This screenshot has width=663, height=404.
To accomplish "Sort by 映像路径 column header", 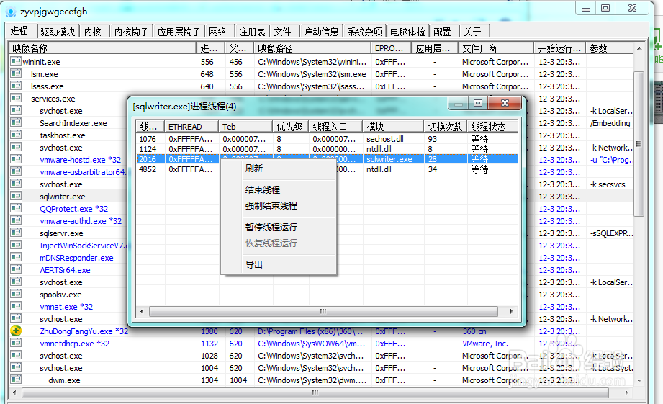I will pyautogui.click(x=312, y=48).
